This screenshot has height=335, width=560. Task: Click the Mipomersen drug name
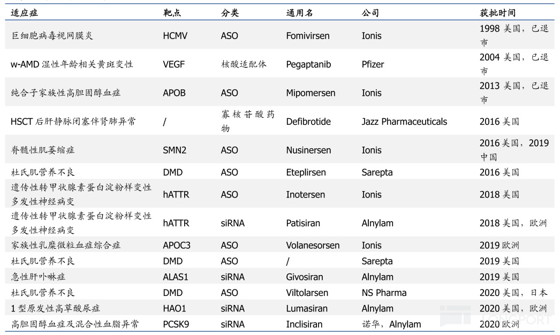[x=311, y=93]
